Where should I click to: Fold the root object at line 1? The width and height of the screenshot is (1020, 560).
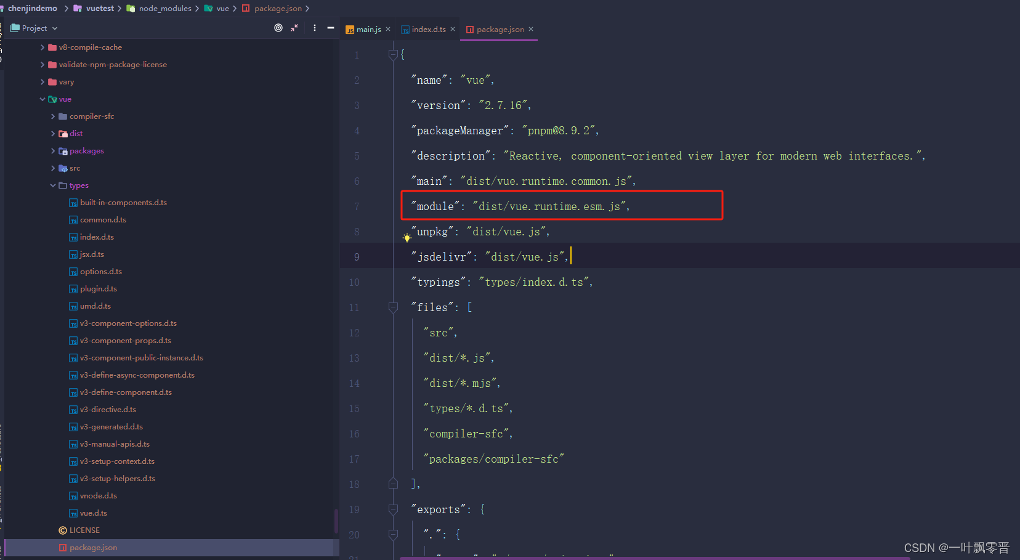[393, 55]
